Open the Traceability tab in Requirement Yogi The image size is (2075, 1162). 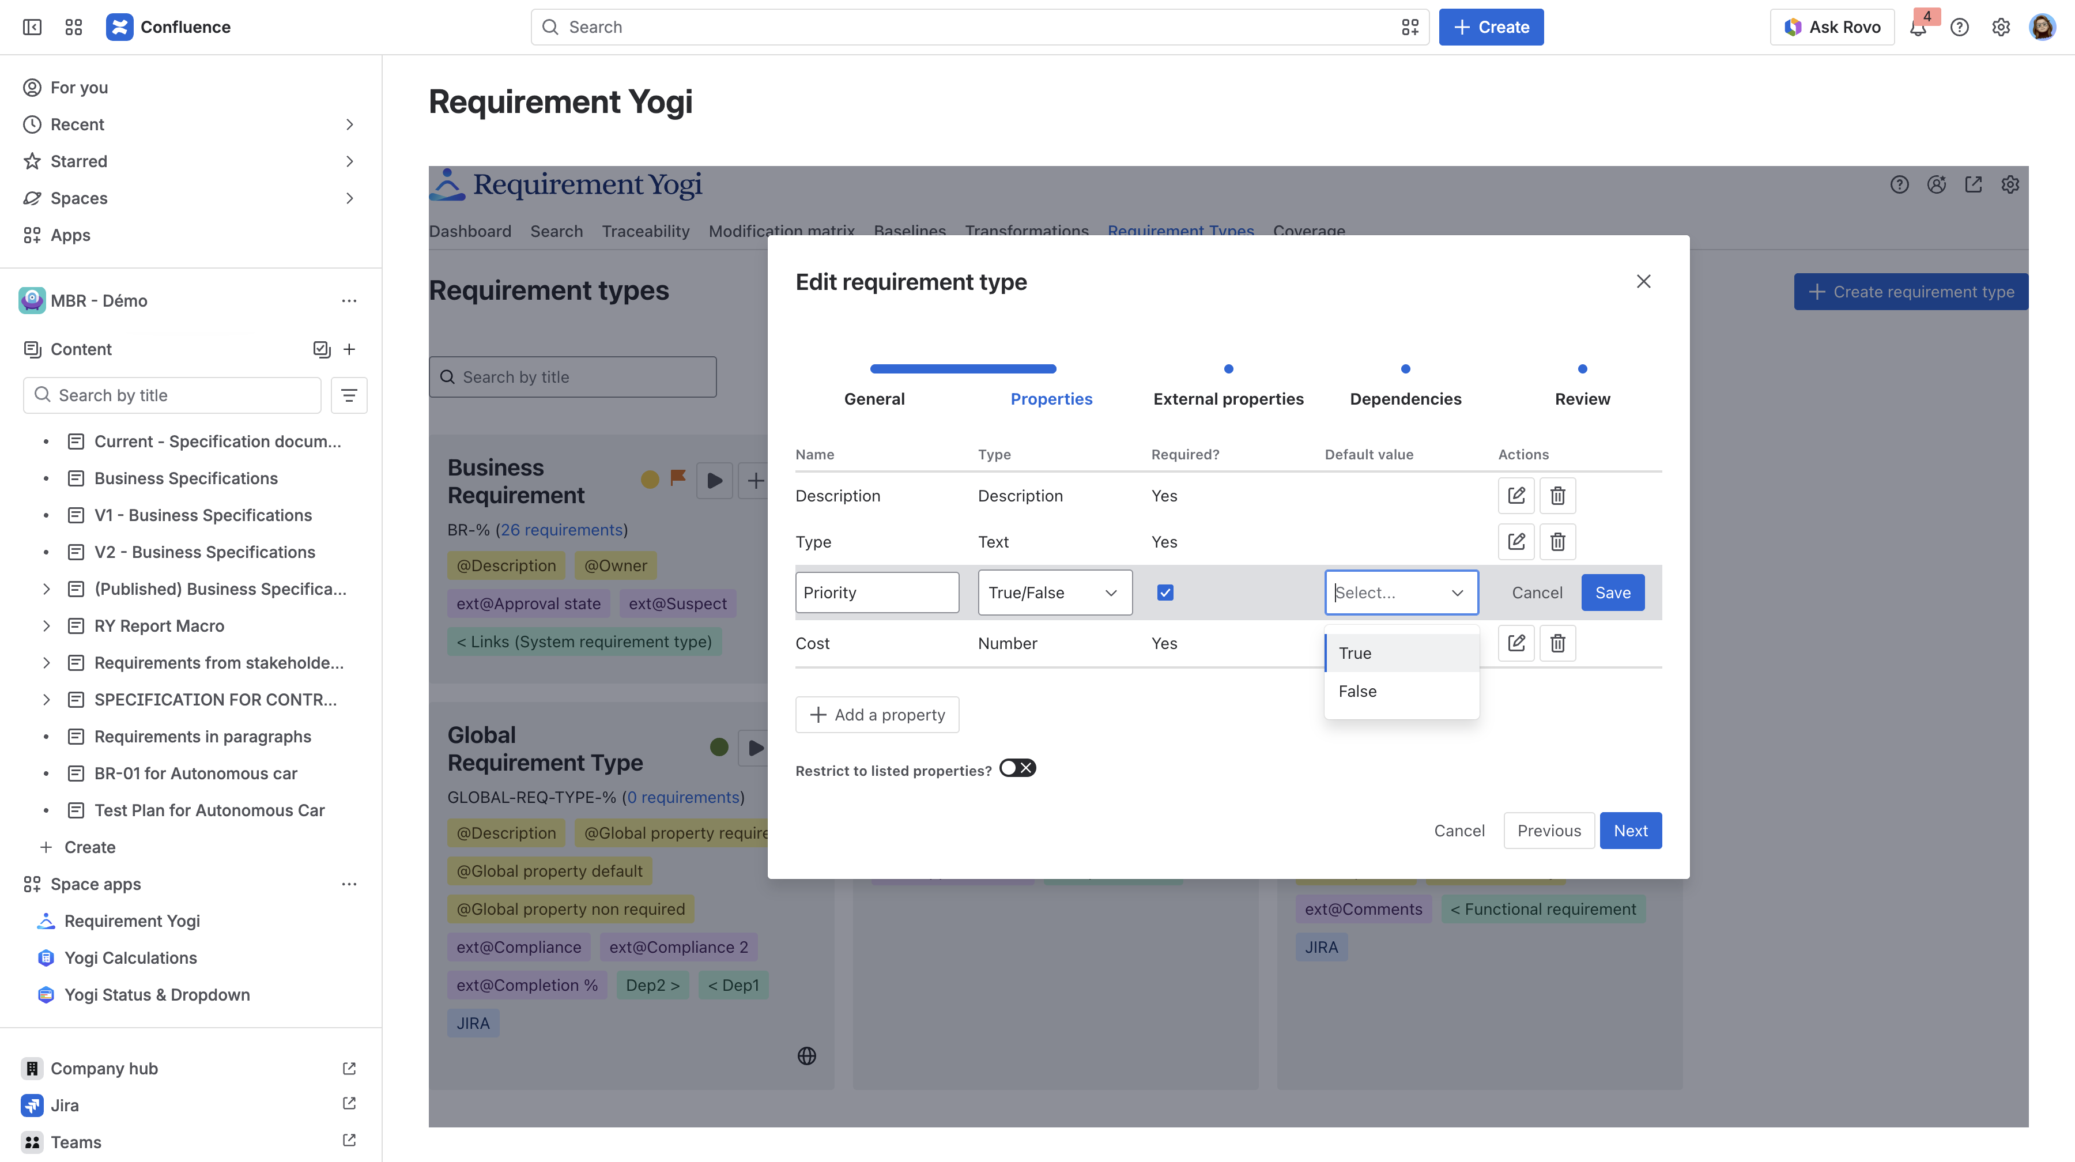pyautogui.click(x=645, y=231)
